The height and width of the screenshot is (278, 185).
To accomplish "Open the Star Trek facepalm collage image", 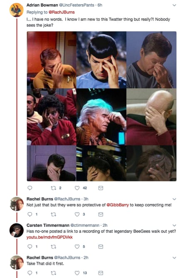I will (101, 106).
